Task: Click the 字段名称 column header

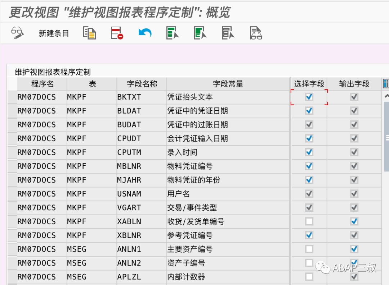Action: click(x=142, y=84)
